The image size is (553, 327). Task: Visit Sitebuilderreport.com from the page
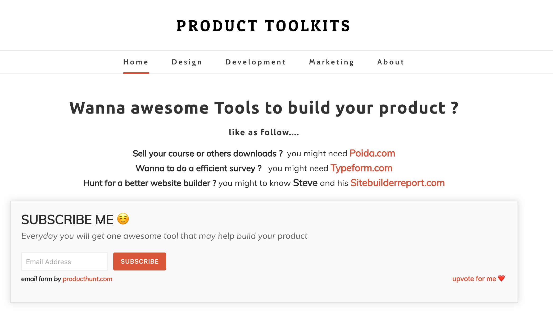[x=397, y=183]
